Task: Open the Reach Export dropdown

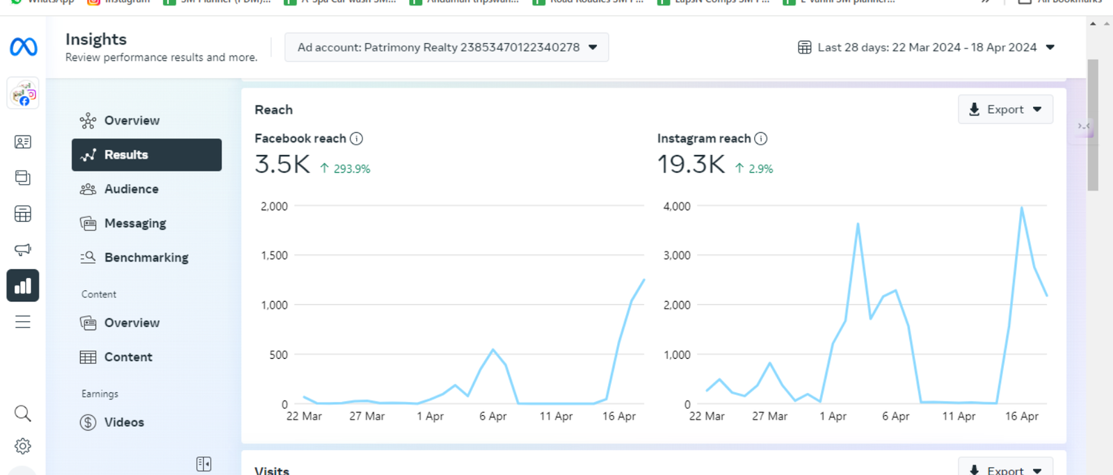Action: click(x=1005, y=109)
